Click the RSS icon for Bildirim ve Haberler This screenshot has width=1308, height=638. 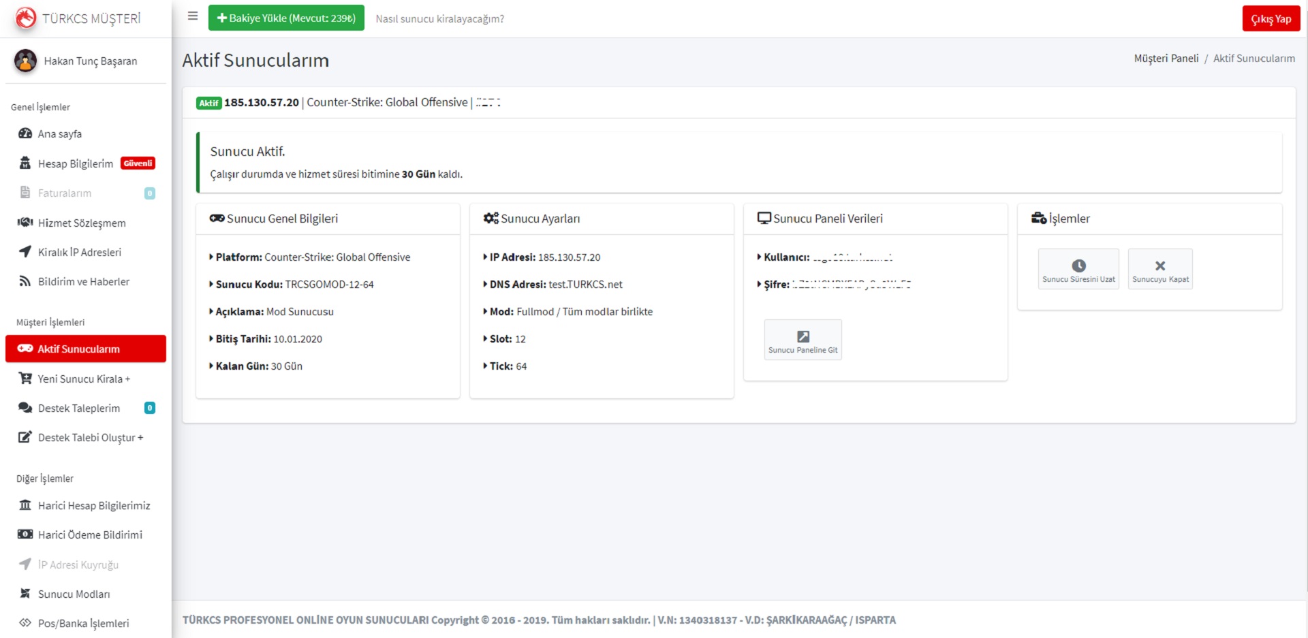(25, 281)
